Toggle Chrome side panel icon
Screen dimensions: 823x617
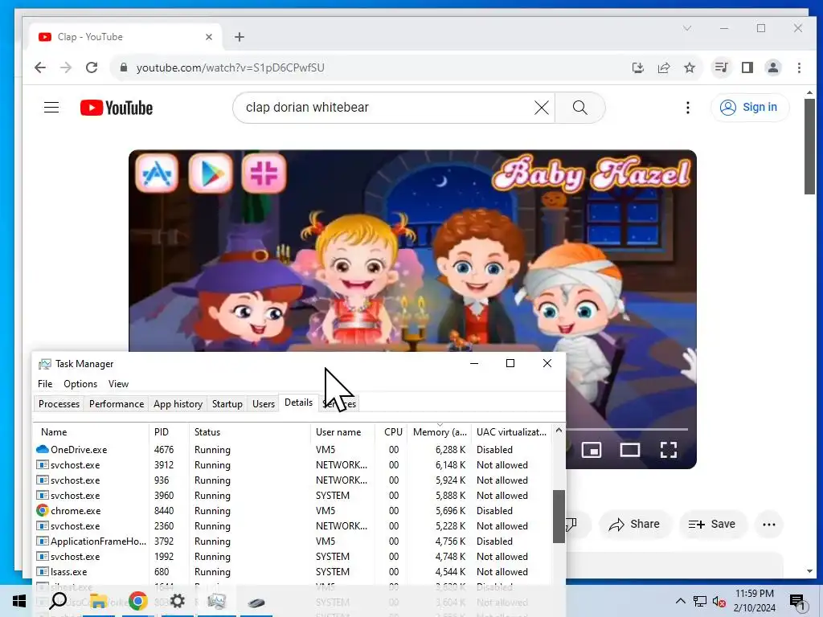pyautogui.click(x=747, y=67)
